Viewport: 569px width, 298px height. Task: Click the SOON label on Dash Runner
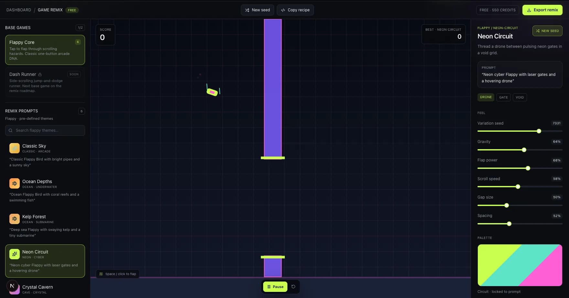[x=74, y=74]
